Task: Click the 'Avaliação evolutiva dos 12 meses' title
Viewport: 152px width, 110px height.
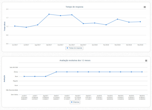Action: [75, 61]
